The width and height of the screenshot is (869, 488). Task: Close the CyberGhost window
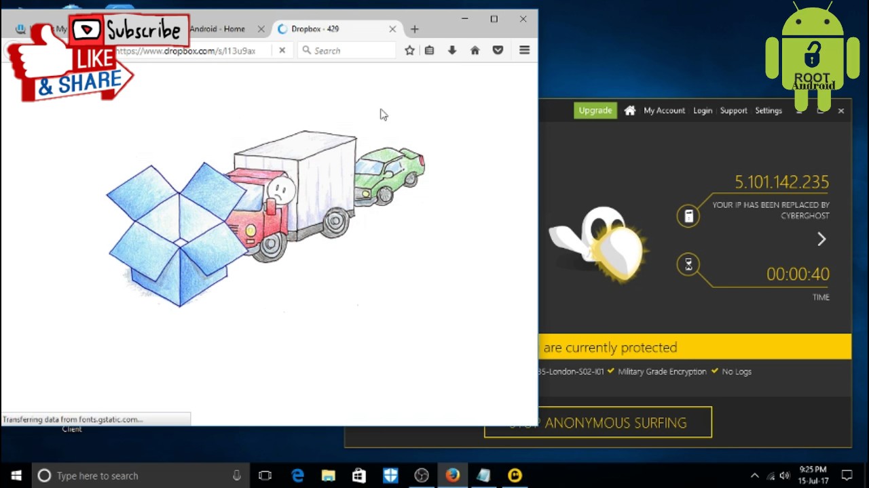840,110
